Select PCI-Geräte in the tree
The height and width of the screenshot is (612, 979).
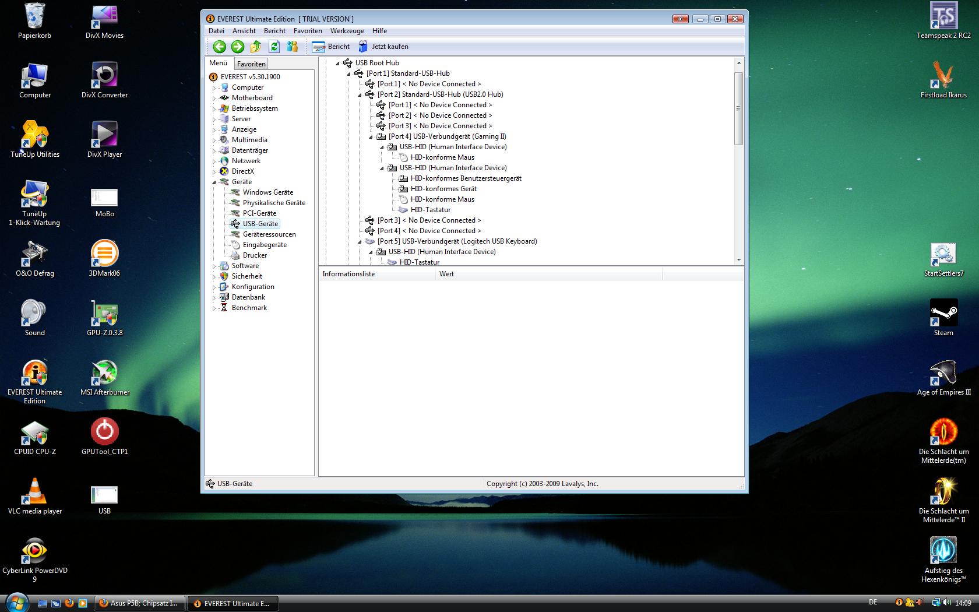259,213
